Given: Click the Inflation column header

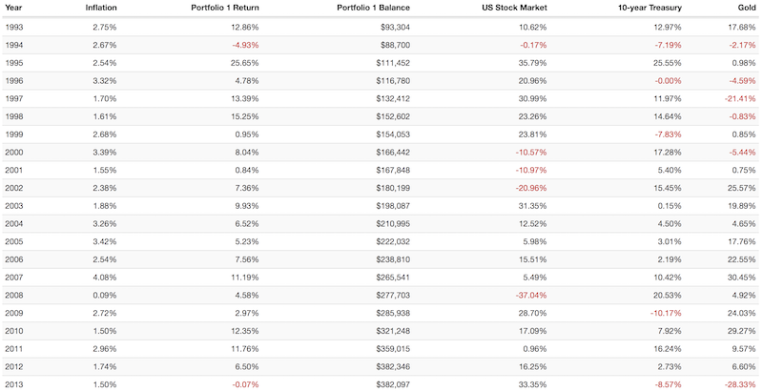Looking at the screenshot, I should (x=101, y=9).
